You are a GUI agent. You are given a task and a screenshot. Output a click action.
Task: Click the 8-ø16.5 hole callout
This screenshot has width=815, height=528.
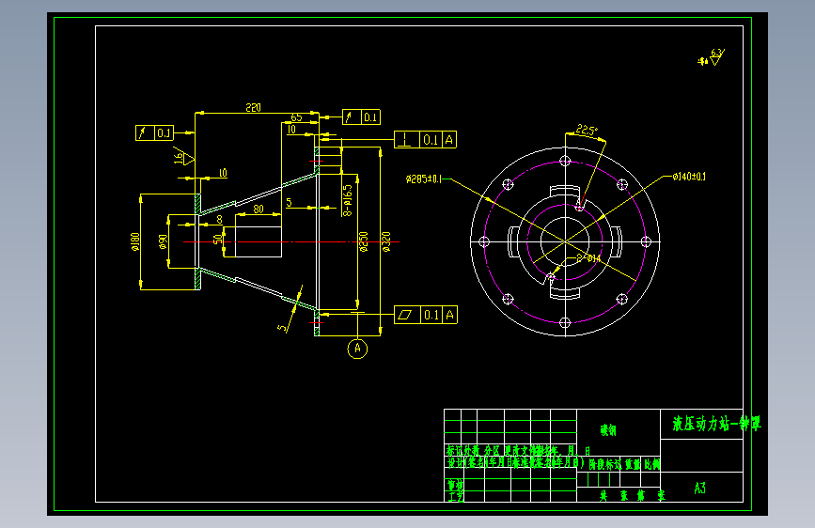[347, 200]
